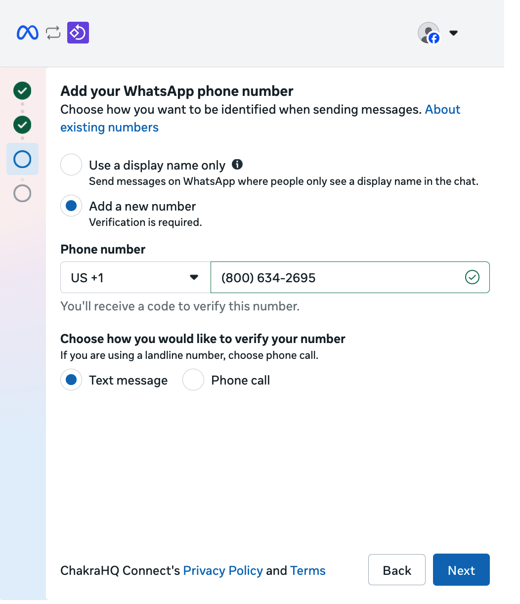
Task: Open ChakraHQ Connect's Privacy Policy link
Action: [223, 570]
